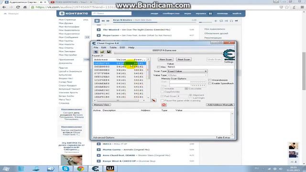The image size is (306, 172).
Task: Skip to previous track in VK player
Action: [x=103, y=21]
